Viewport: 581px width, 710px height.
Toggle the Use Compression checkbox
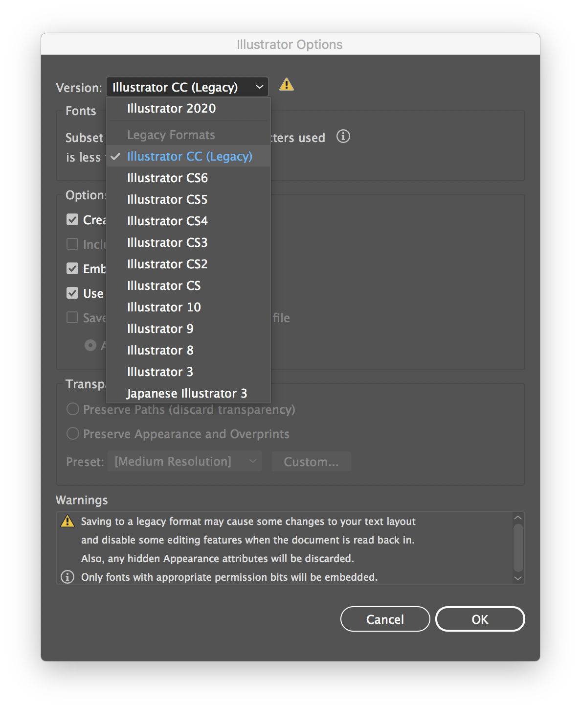tap(72, 293)
